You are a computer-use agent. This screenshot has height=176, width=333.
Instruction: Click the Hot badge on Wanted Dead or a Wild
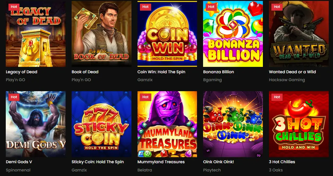(x=277, y=7)
